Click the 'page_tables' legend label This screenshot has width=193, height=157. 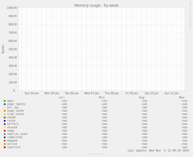(16, 104)
